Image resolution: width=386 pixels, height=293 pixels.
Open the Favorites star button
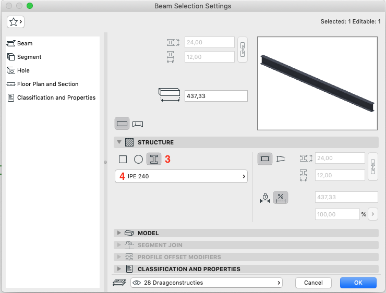16,22
